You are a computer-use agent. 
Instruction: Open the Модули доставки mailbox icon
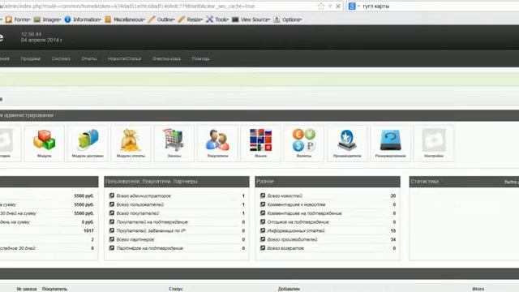point(88,140)
